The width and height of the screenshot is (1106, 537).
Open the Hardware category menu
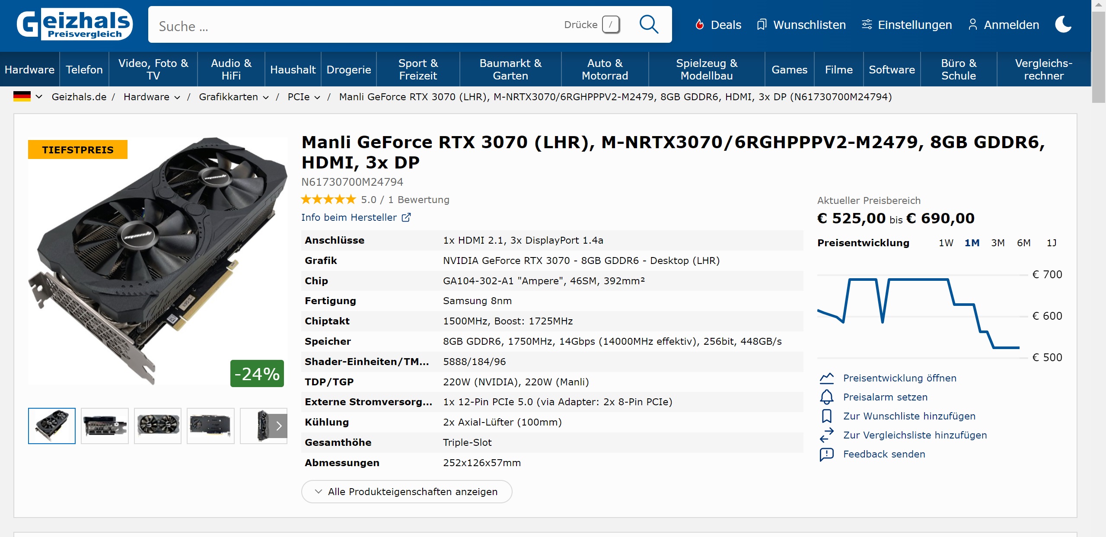(x=29, y=70)
